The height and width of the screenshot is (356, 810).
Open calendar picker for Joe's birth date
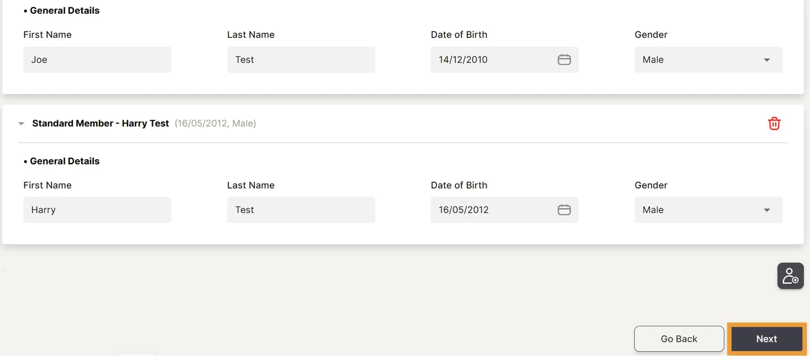564,60
